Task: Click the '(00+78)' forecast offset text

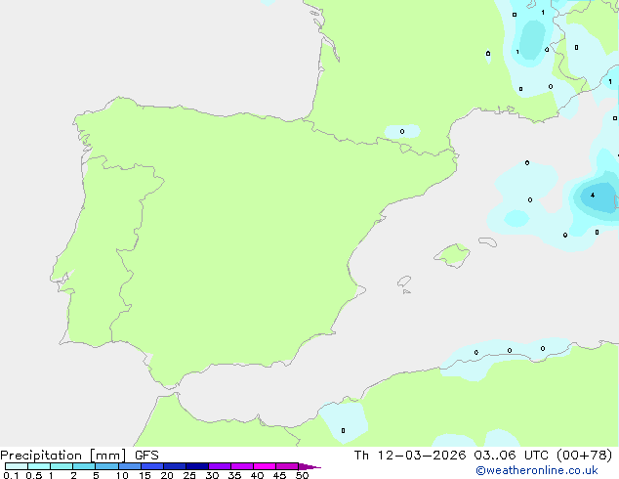Action: pyautogui.click(x=584, y=456)
